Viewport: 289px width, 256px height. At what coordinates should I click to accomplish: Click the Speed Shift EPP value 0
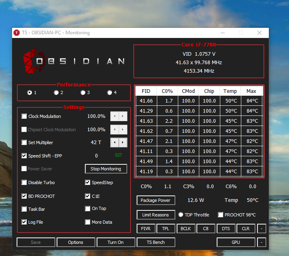[96, 156]
